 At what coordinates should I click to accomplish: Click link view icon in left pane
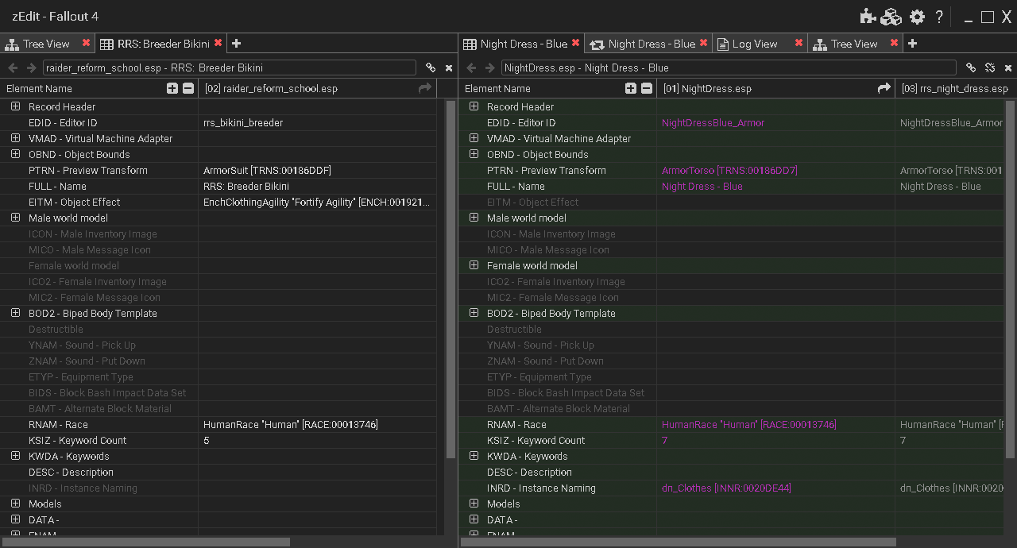tap(431, 68)
